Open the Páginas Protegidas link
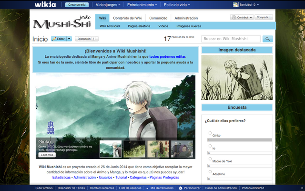This screenshot has width=305, height=191. (164, 177)
